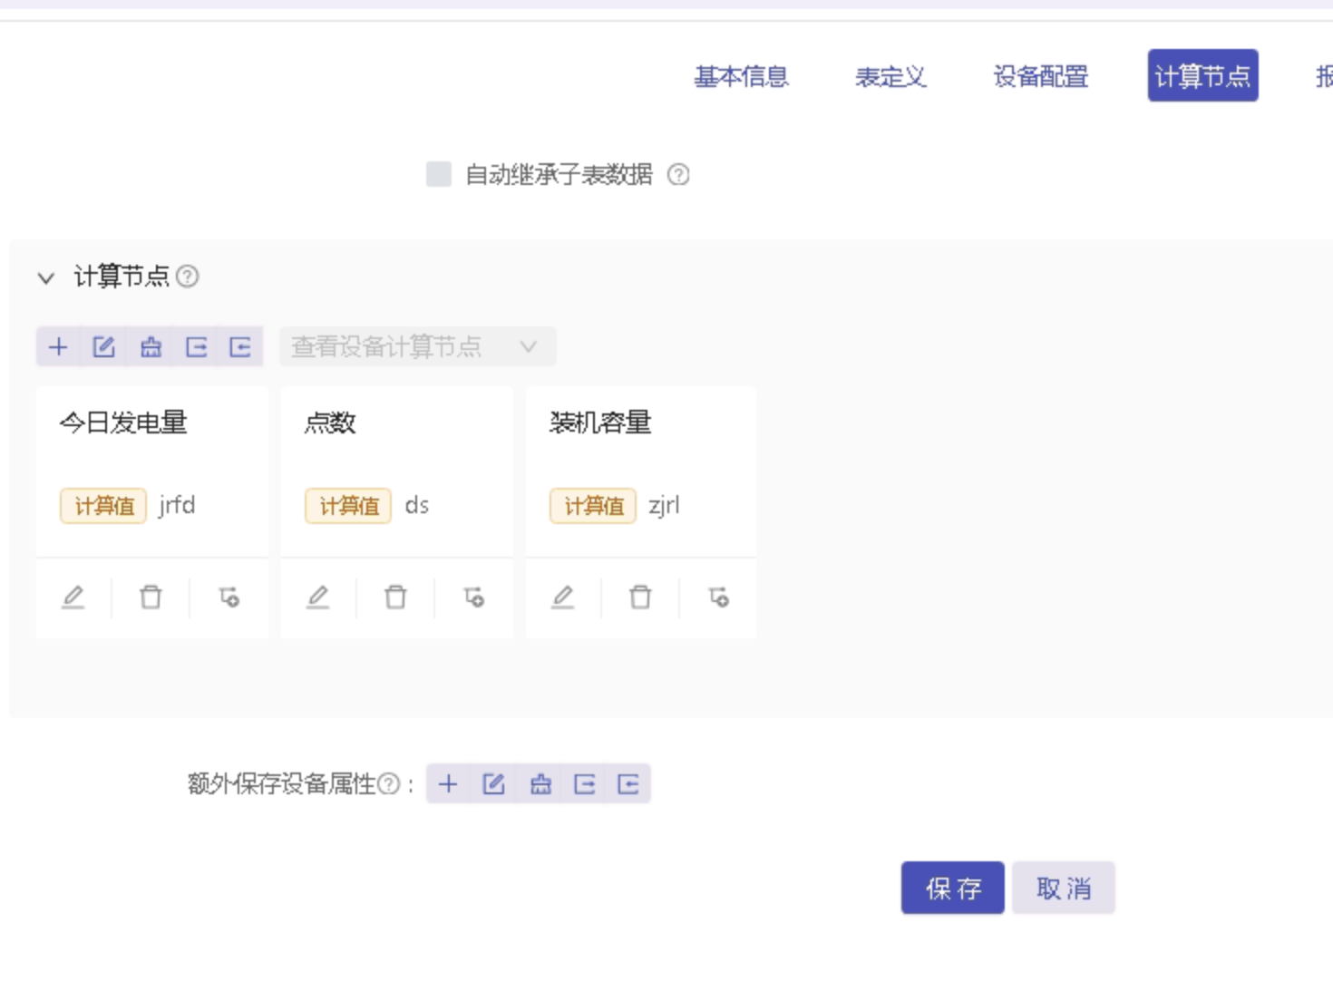Delete the 装机容量 node card
The image size is (1333, 981).
(x=640, y=597)
